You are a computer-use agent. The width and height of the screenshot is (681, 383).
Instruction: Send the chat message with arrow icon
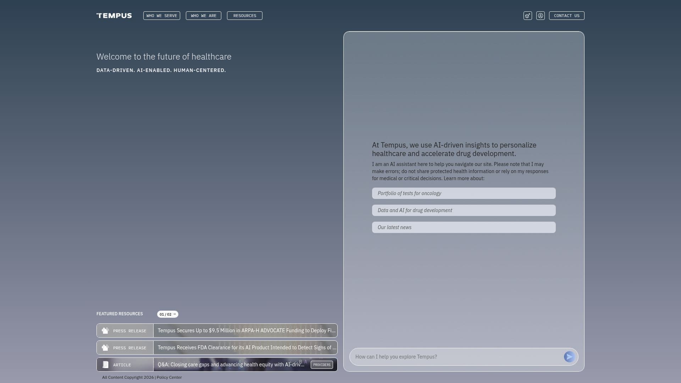[x=570, y=357]
